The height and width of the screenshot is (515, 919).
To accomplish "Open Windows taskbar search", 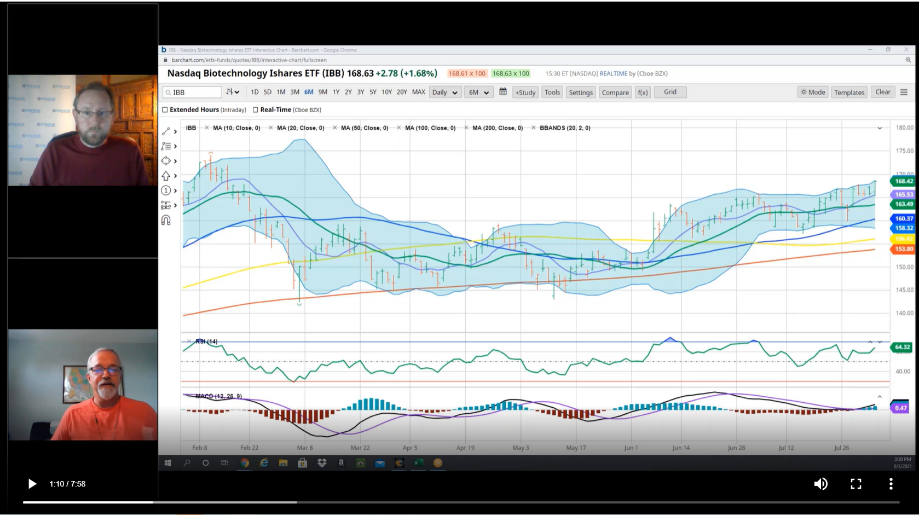I will point(187,463).
